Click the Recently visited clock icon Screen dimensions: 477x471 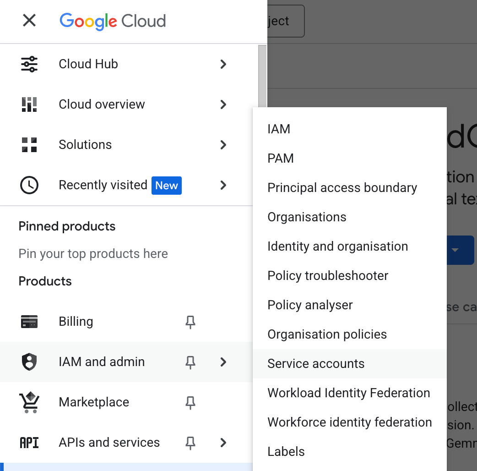point(29,185)
